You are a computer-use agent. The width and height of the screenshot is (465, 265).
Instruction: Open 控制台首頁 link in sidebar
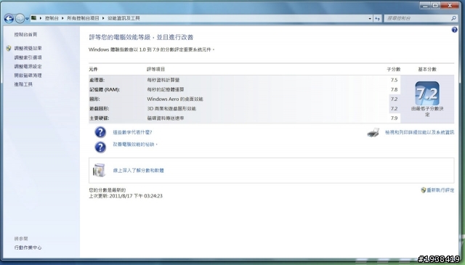point(26,35)
